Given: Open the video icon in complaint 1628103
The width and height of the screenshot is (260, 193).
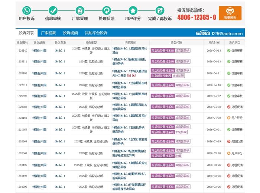Looking at the screenshot, I should (134, 75).
